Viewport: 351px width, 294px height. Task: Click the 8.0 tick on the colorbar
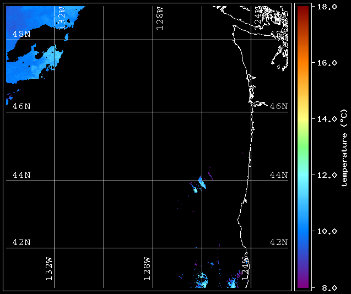pos(327,287)
